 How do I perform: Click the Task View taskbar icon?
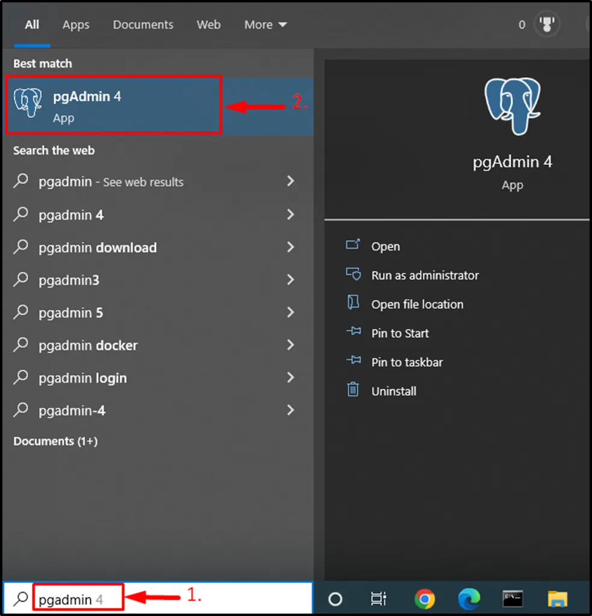(x=379, y=599)
